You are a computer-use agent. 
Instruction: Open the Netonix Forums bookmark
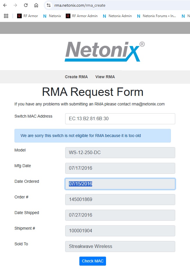pyautogui.click(x=156, y=16)
